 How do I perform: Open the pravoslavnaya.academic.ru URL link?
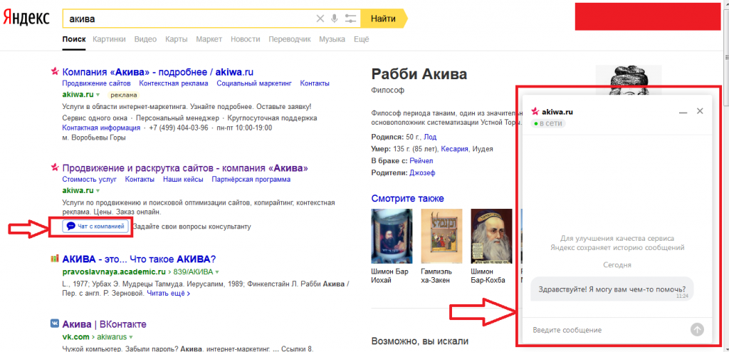tap(114, 271)
